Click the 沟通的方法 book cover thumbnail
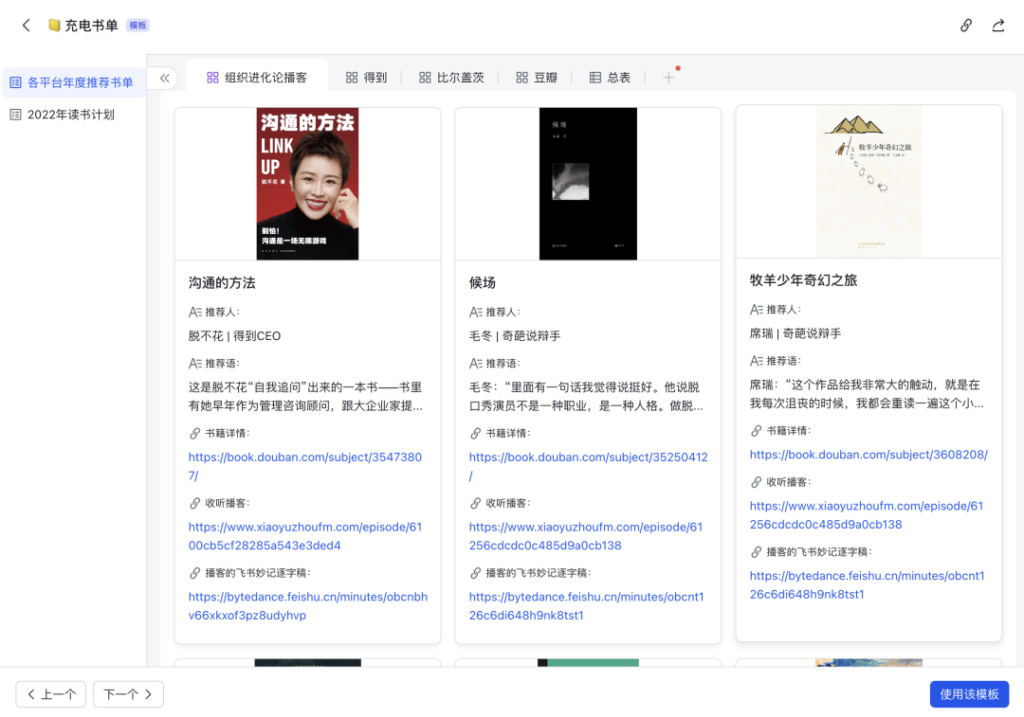This screenshot has width=1024, height=717. pyautogui.click(x=307, y=184)
